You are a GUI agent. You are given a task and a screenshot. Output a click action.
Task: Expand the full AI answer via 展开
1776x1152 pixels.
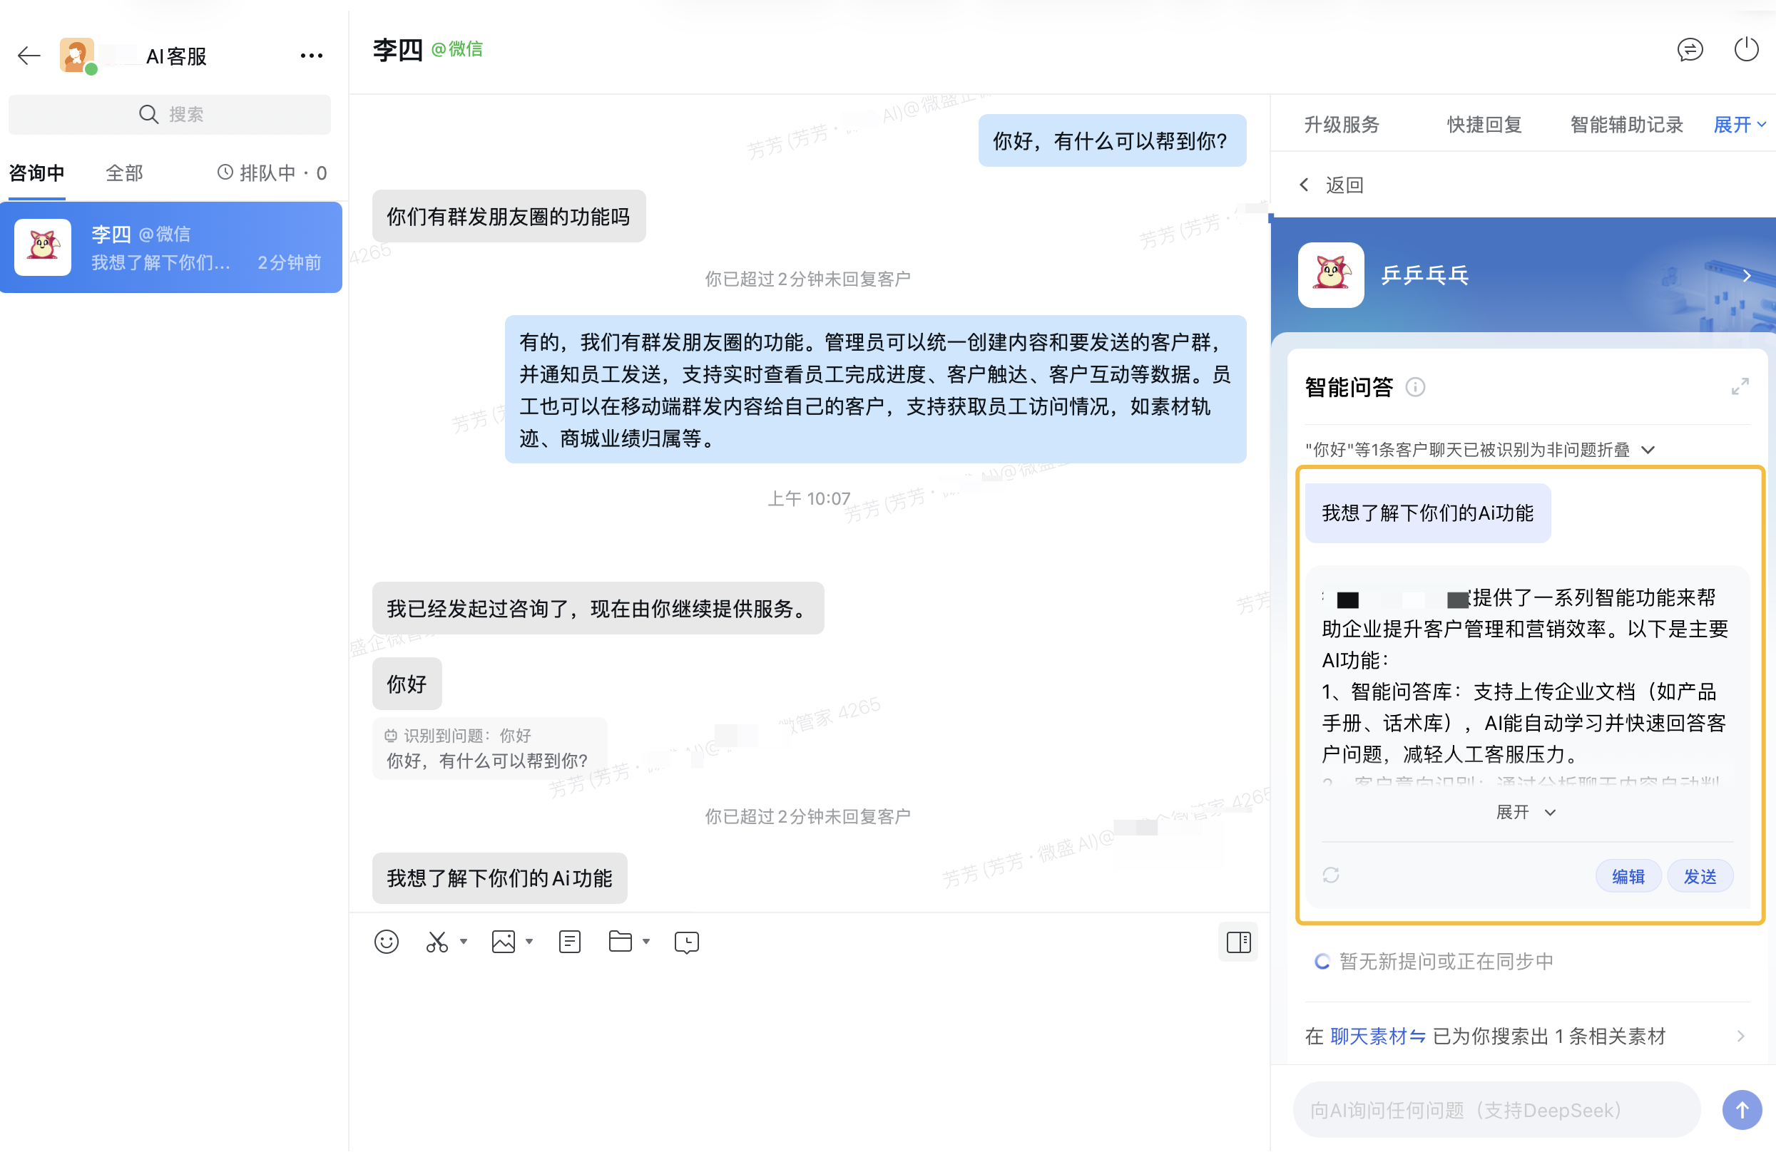1526,812
